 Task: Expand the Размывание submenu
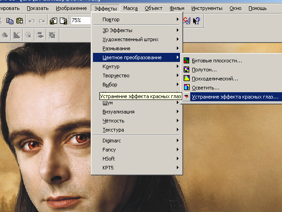click(x=136, y=48)
